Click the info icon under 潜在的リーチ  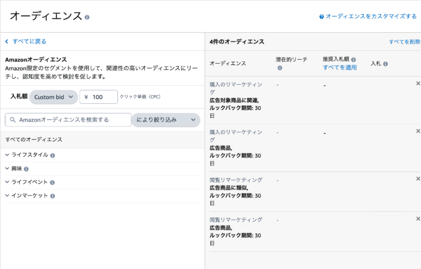(280, 68)
